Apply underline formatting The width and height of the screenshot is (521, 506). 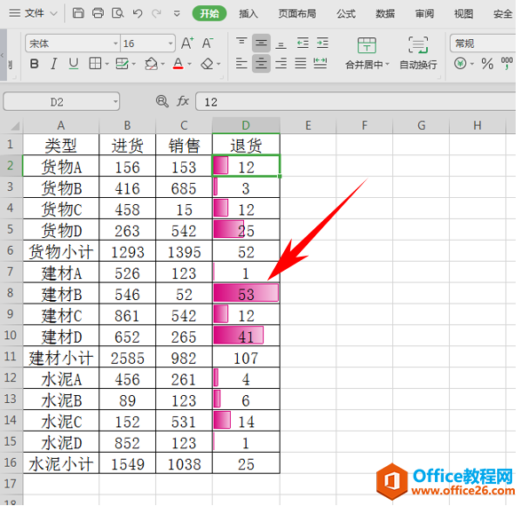[x=74, y=63]
